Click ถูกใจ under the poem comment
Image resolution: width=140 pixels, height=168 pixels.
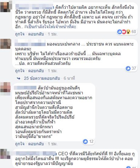coord(20,144)
